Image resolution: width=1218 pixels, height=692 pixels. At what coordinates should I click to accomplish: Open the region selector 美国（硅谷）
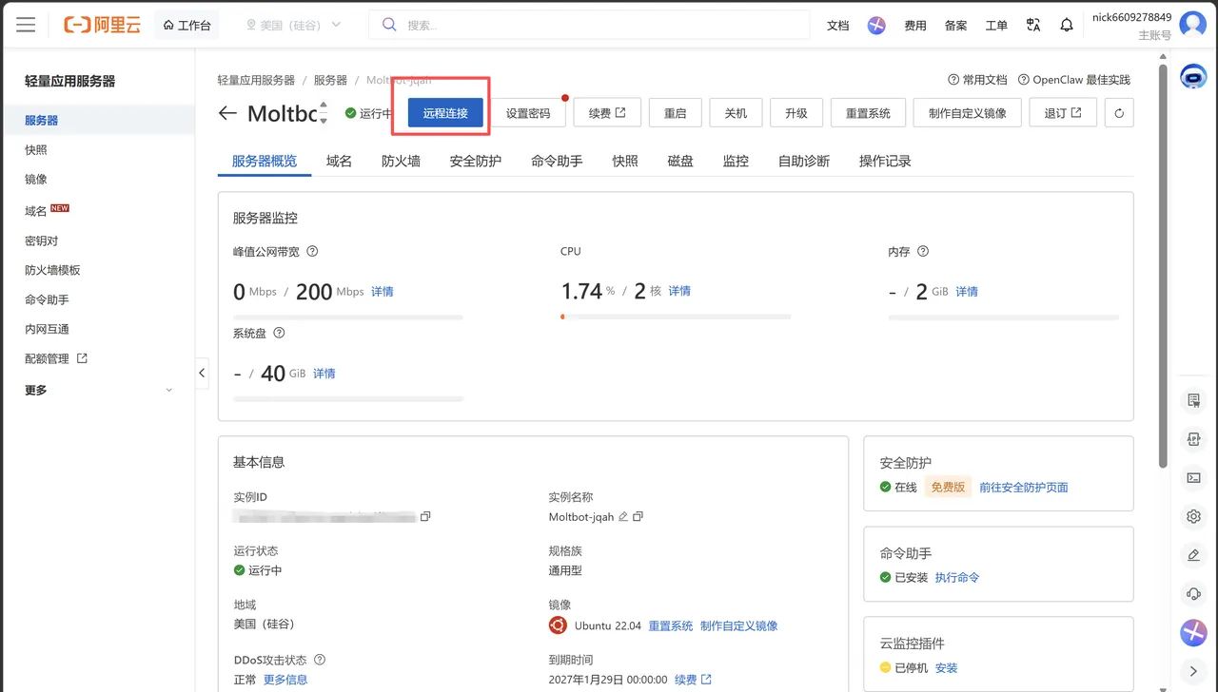[293, 26]
